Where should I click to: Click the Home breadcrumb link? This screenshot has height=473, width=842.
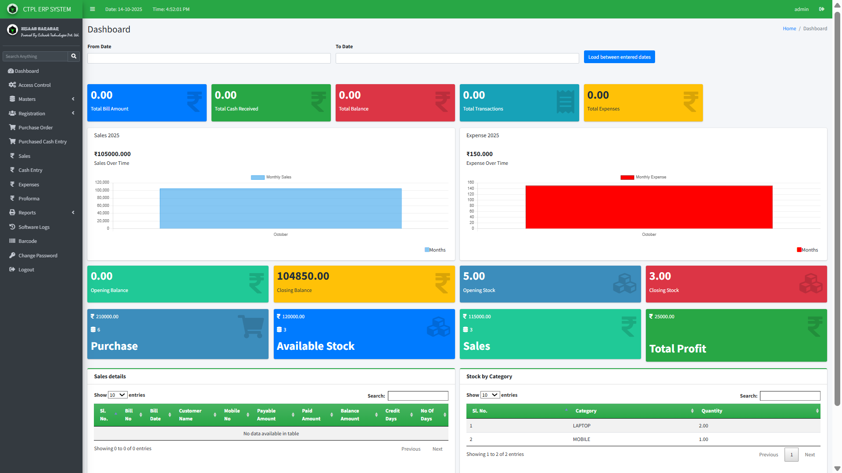(789, 28)
